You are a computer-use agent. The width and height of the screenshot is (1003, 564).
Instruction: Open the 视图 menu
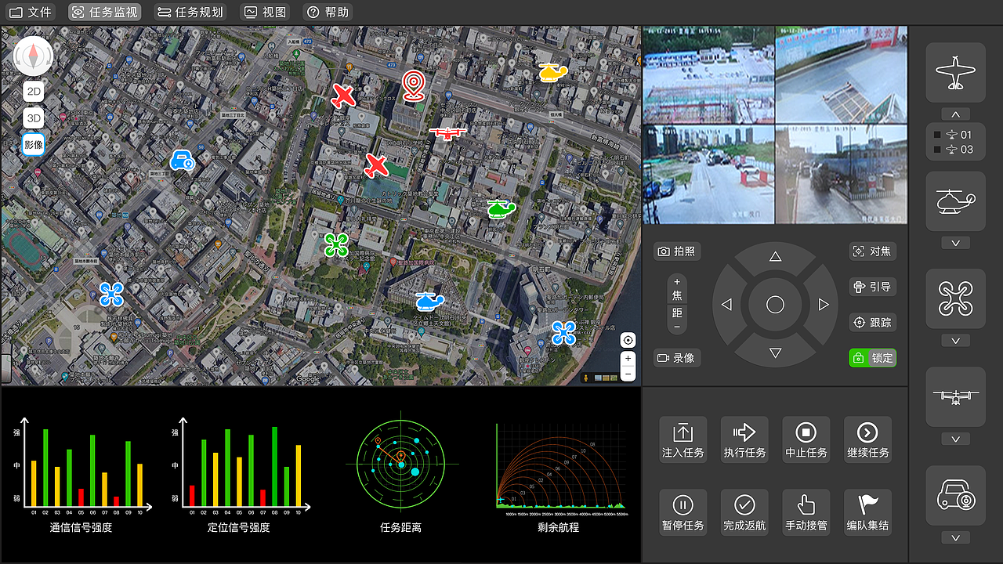(x=265, y=12)
